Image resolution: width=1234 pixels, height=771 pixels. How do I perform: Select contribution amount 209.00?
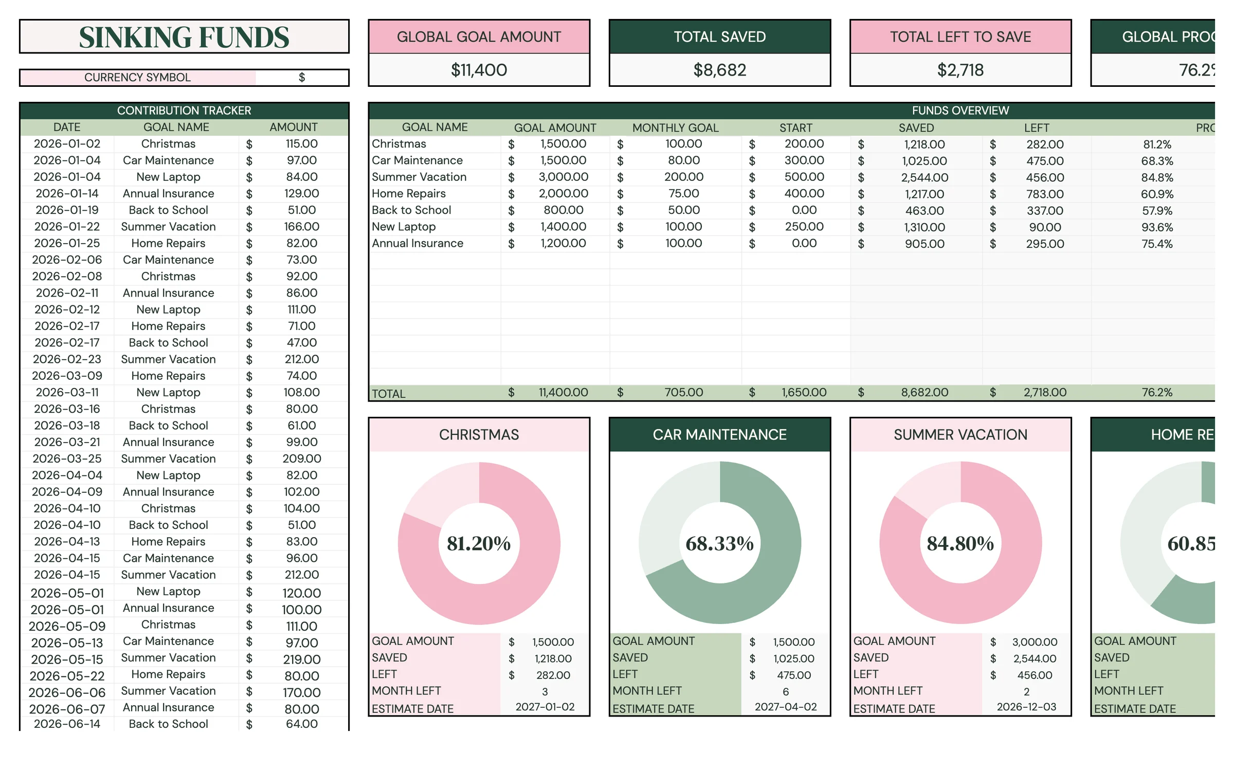tap(294, 459)
